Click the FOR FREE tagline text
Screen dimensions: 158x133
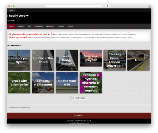tap(11, 20)
